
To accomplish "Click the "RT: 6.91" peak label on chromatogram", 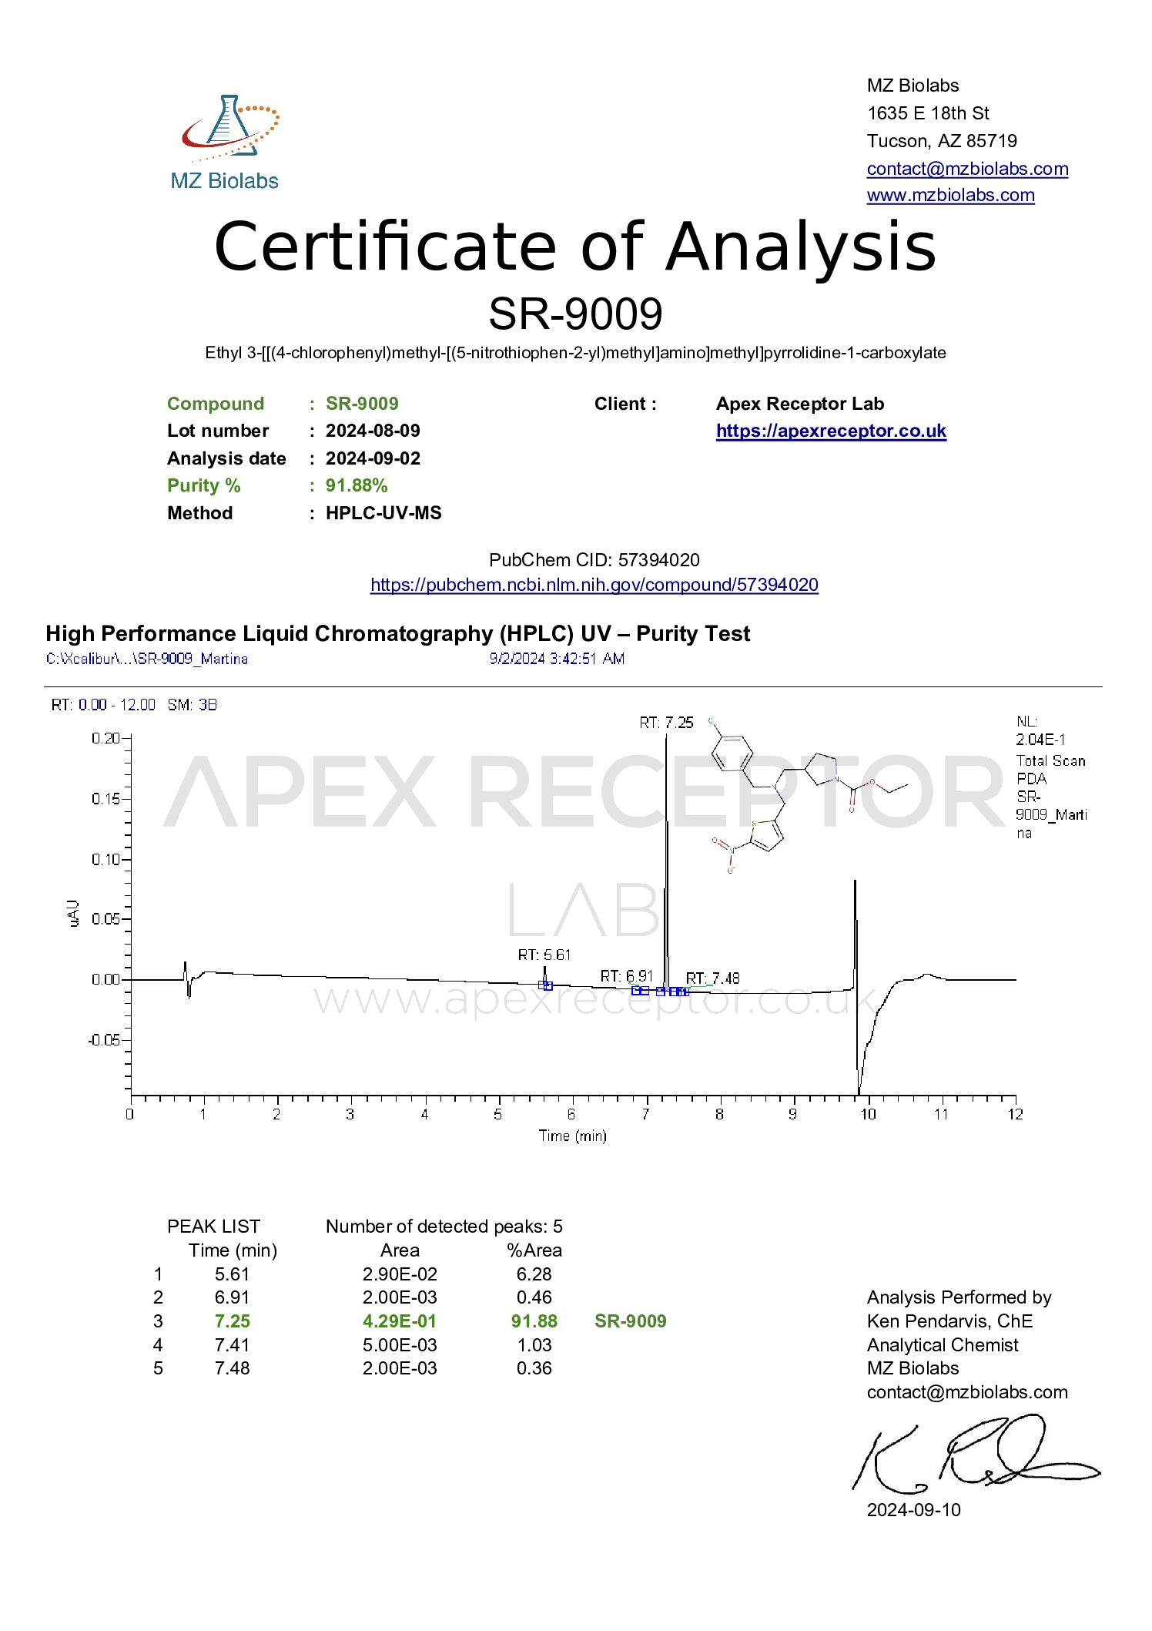I will click(x=627, y=976).
